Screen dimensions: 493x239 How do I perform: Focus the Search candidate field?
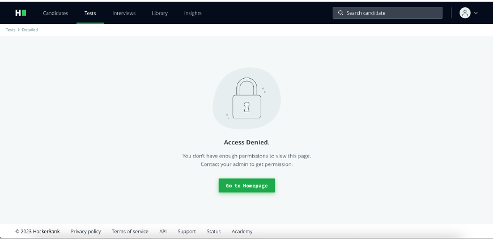pyautogui.click(x=388, y=13)
